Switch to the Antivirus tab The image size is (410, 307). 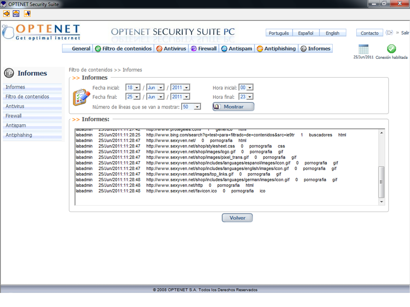pos(171,49)
